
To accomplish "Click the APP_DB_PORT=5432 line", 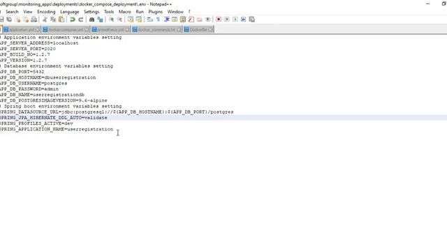I will 22,72.
